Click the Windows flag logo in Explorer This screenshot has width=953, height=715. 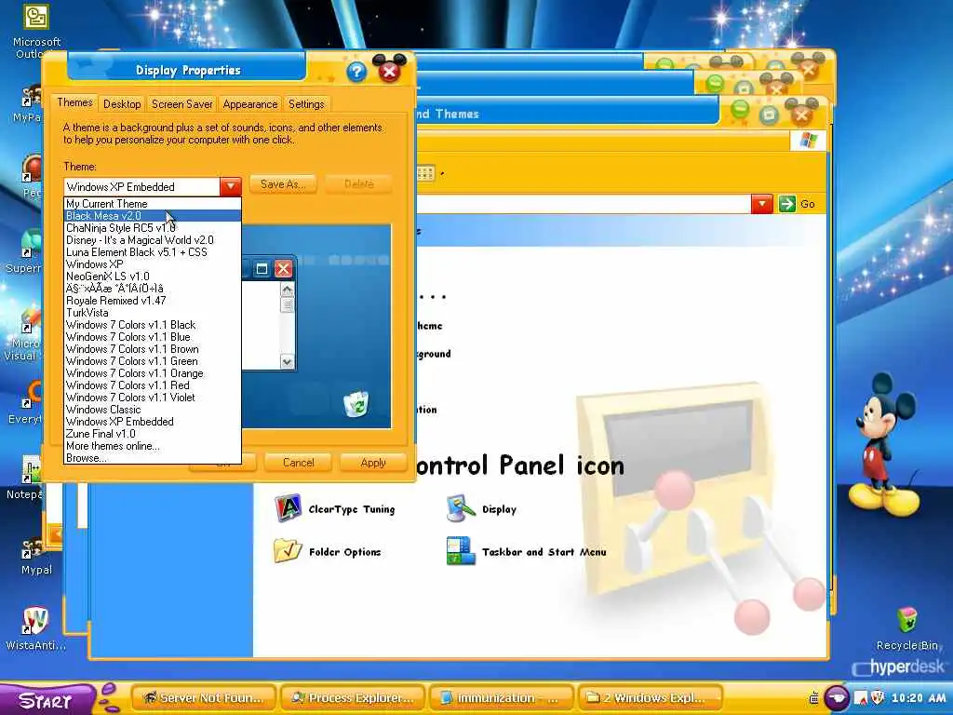(x=809, y=141)
